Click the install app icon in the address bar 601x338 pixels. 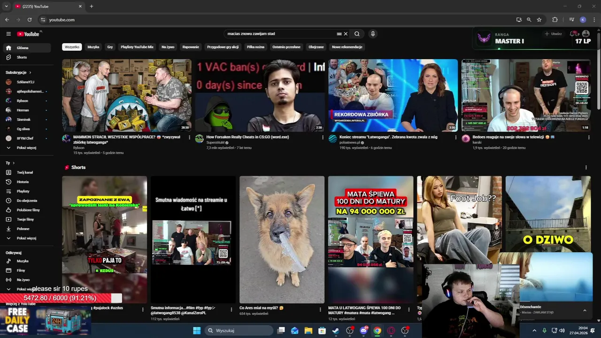pyautogui.click(x=519, y=20)
